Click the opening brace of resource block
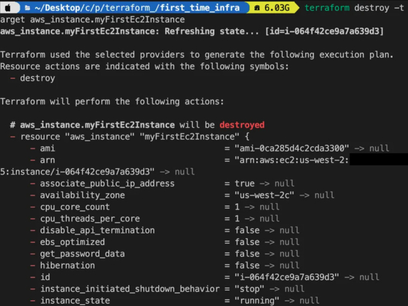The width and height of the screenshot is (408, 306). [247, 137]
